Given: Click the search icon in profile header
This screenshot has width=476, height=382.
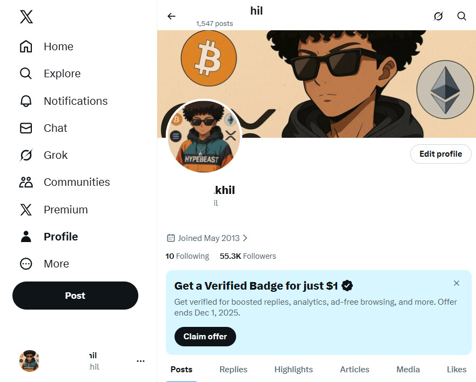Looking at the screenshot, I should (461, 16).
